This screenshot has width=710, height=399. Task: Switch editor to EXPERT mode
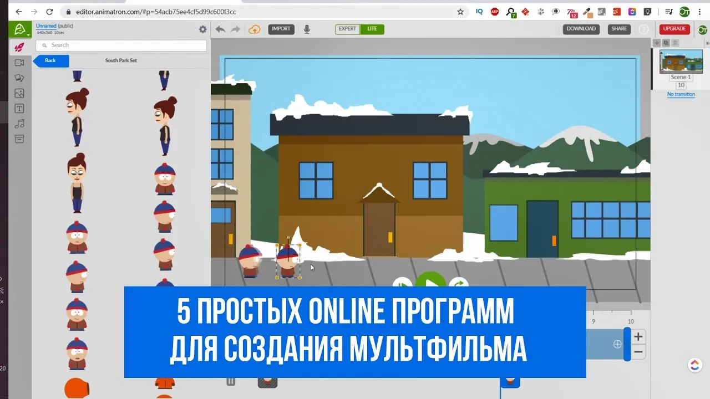click(348, 29)
